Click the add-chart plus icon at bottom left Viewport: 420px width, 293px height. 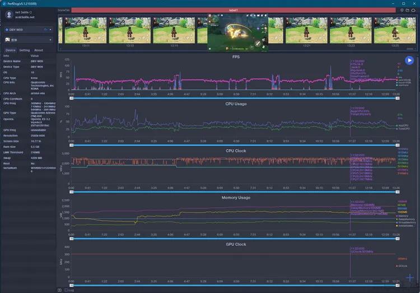click(x=59, y=290)
